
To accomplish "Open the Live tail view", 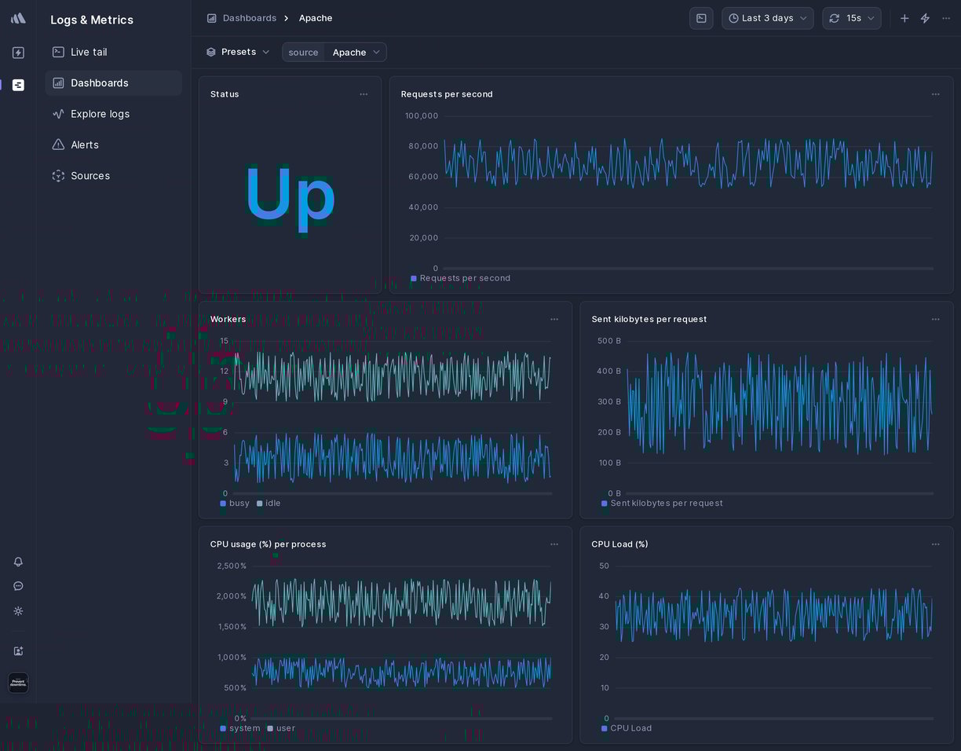I will tap(88, 52).
